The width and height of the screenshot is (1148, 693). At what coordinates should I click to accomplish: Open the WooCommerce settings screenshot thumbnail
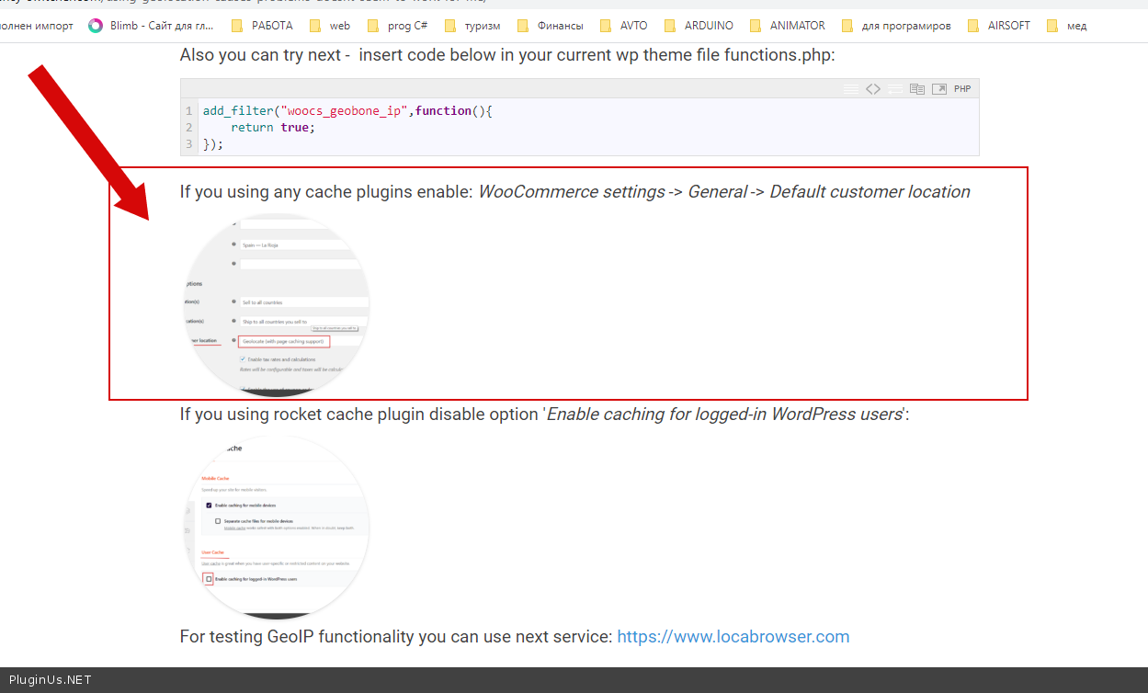277,305
